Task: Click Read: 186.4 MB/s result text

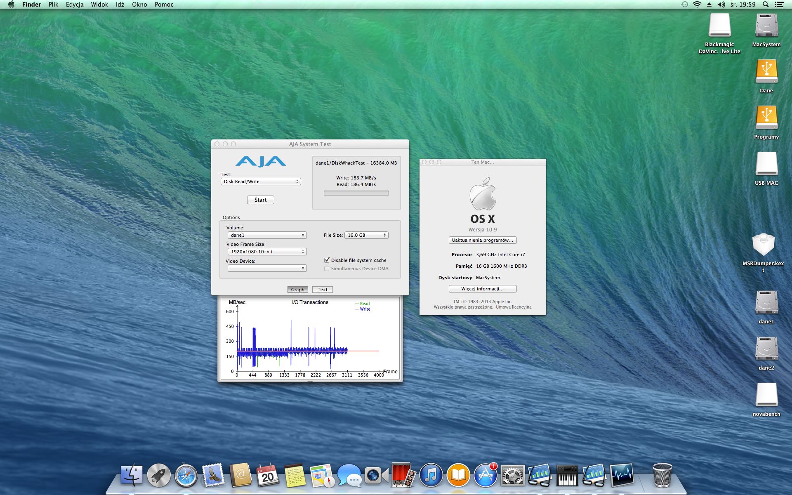Action: 356,184
